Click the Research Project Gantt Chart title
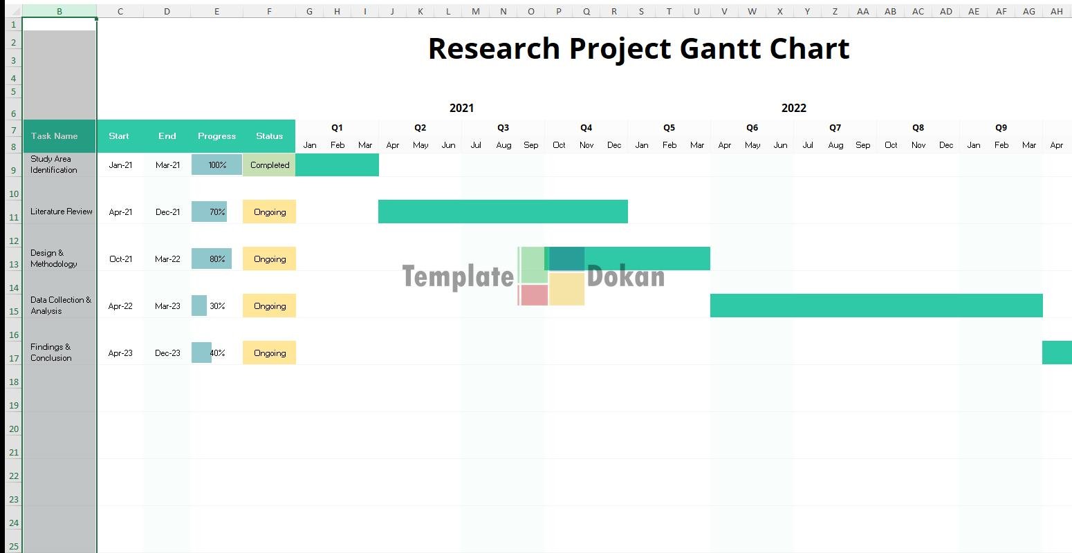1072x553 pixels. (x=638, y=48)
